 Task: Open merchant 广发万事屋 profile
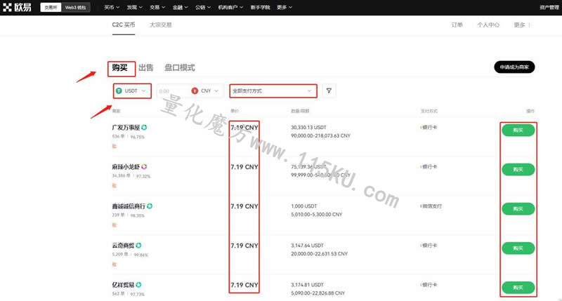pyautogui.click(x=126, y=128)
